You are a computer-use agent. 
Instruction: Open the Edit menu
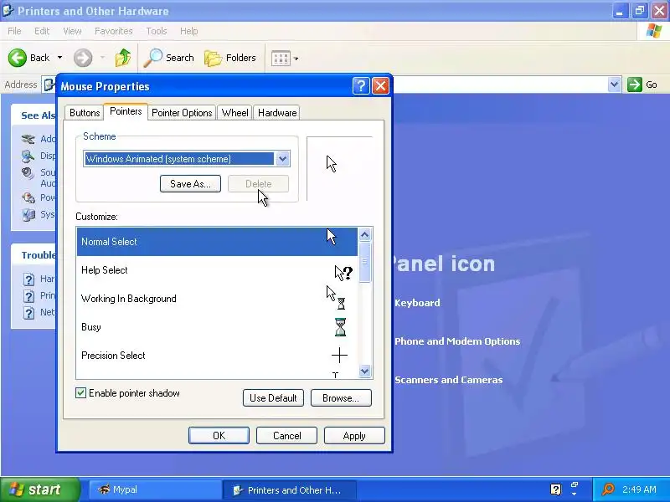coord(42,31)
